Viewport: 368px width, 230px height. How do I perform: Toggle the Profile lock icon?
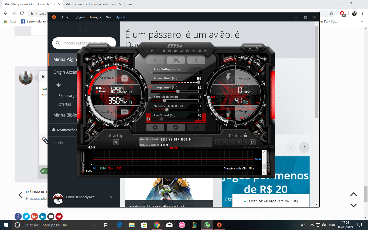(246, 135)
